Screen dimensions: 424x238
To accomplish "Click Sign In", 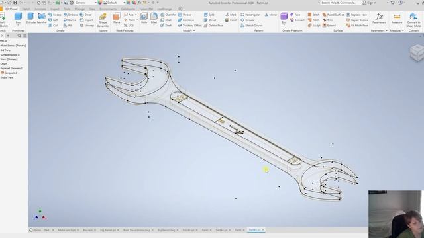I will [x=369, y=3].
